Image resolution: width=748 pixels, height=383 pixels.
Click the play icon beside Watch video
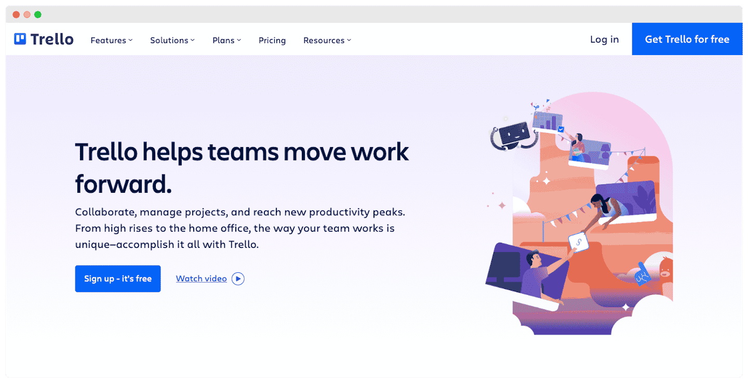(238, 279)
